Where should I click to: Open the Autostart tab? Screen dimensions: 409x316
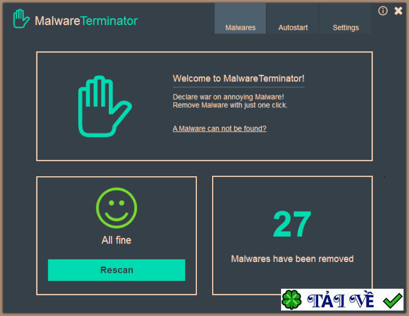coord(293,19)
